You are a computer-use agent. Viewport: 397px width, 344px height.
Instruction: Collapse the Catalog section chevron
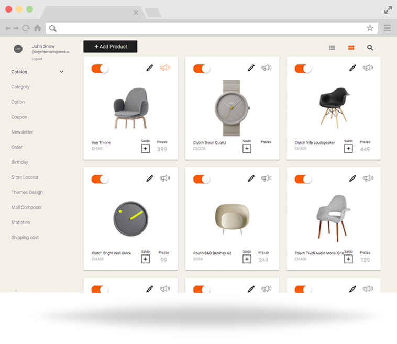point(61,72)
